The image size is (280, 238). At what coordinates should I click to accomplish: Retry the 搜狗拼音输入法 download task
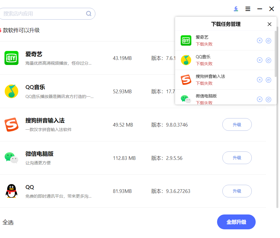(x=269, y=80)
